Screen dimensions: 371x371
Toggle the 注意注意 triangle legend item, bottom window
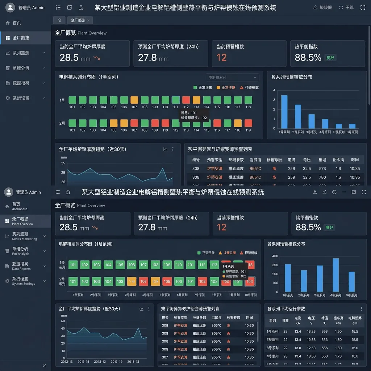tap(227, 253)
